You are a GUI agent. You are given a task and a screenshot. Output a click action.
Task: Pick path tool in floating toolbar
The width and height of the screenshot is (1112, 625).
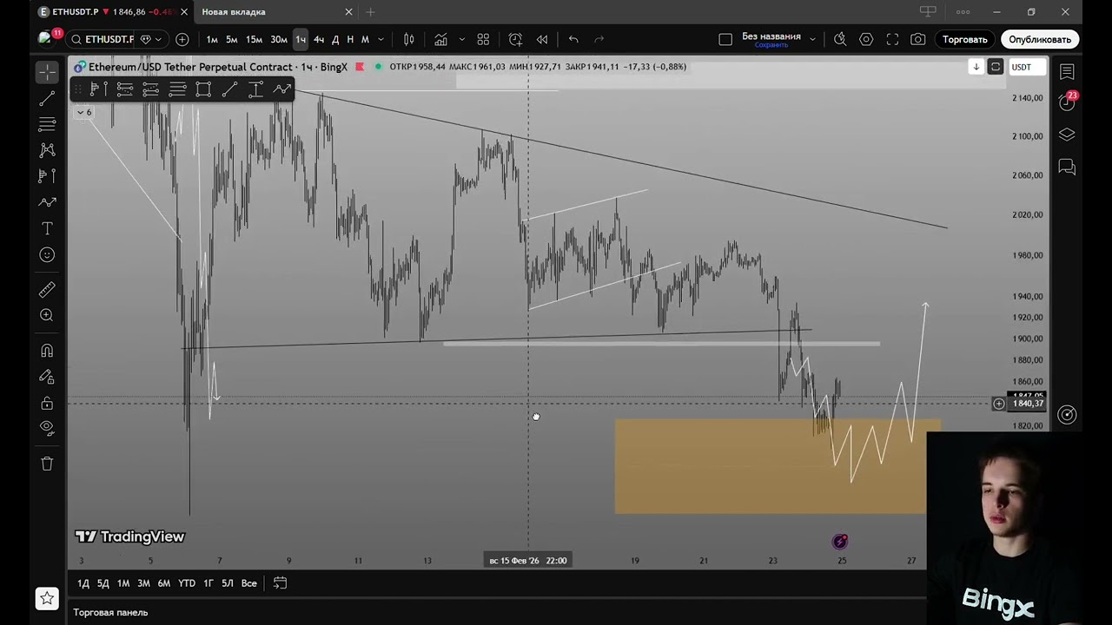point(281,89)
